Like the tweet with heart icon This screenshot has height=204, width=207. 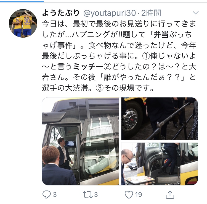(x=129, y=195)
